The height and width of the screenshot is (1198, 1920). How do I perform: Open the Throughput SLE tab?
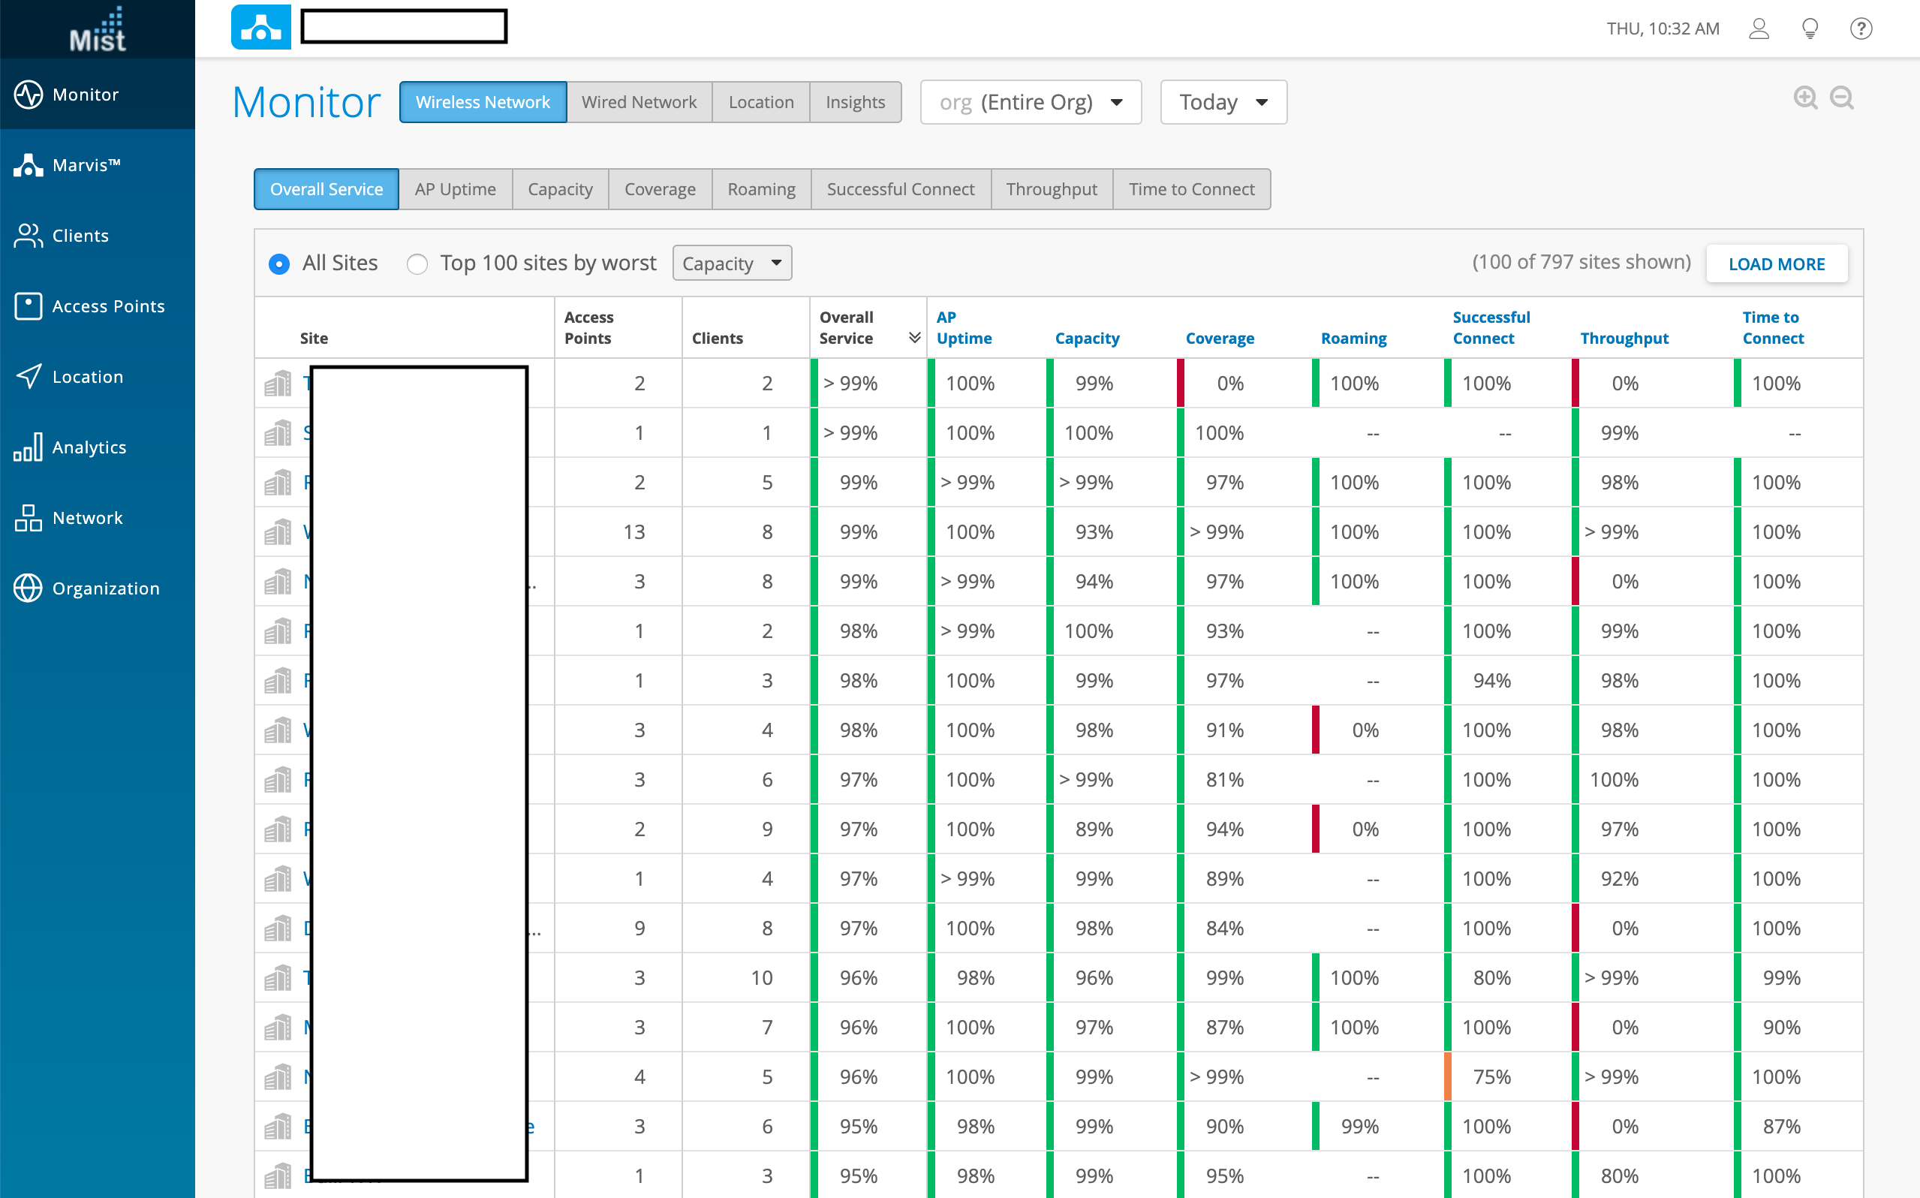1050,189
